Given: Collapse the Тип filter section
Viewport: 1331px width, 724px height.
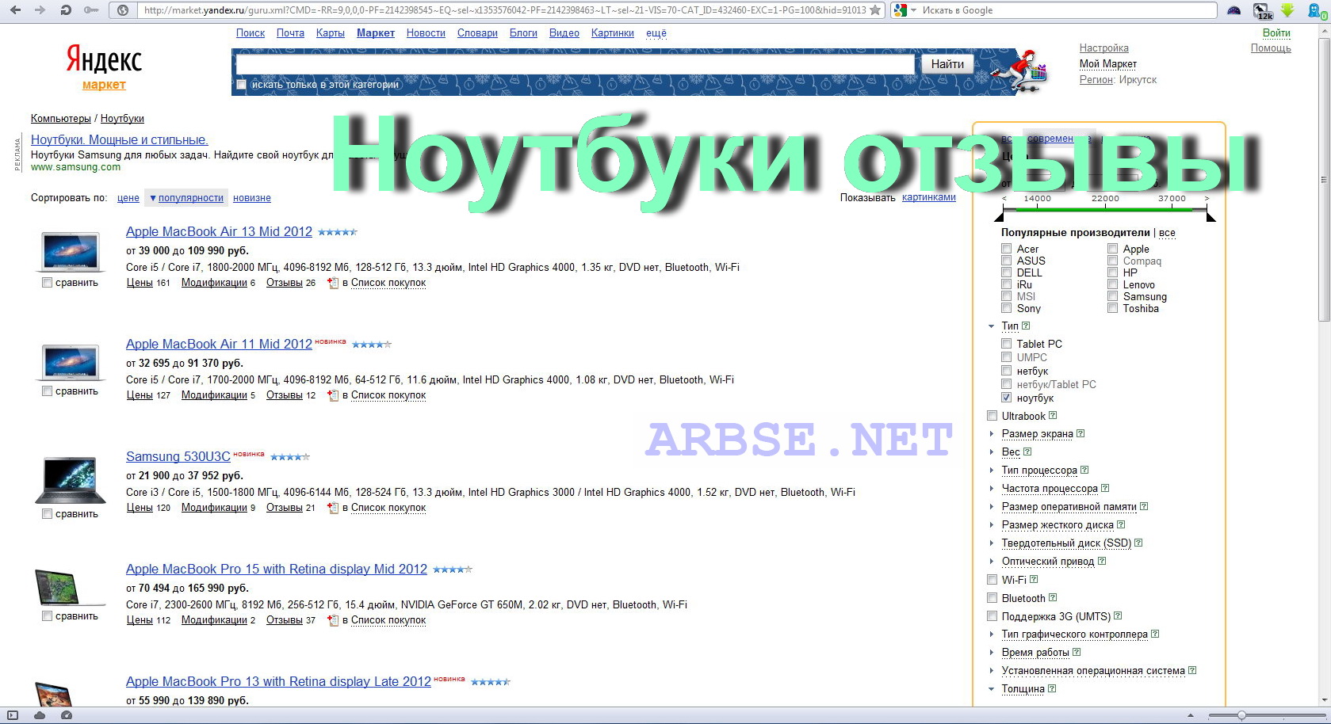Looking at the screenshot, I should pos(992,326).
